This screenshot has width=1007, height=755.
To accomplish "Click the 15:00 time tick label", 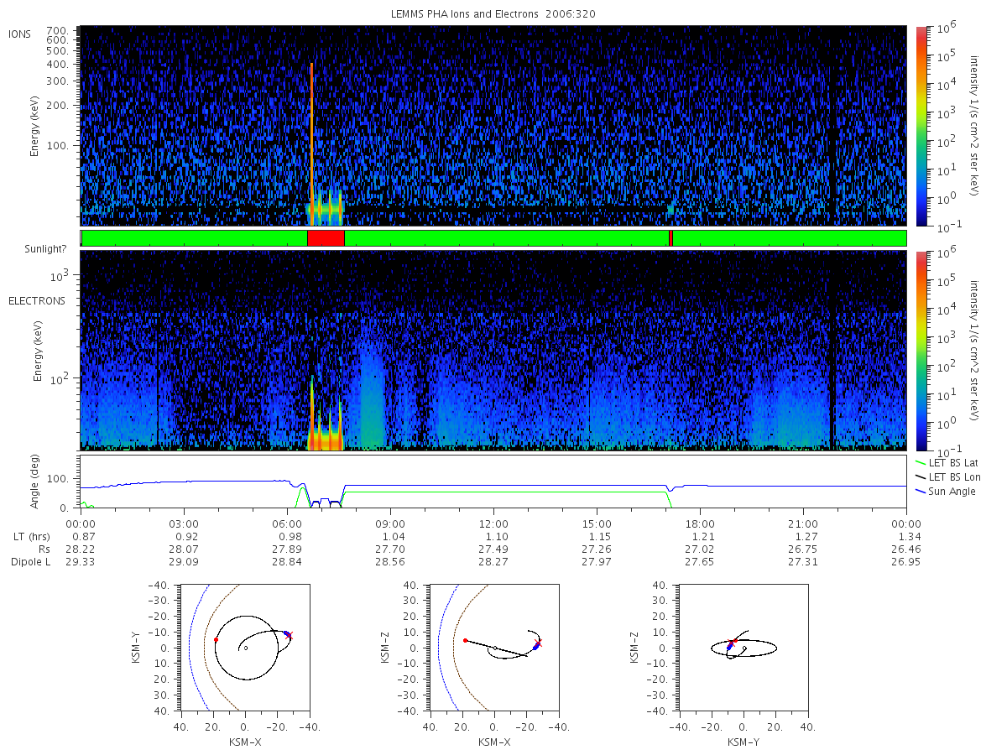I will (x=597, y=523).
